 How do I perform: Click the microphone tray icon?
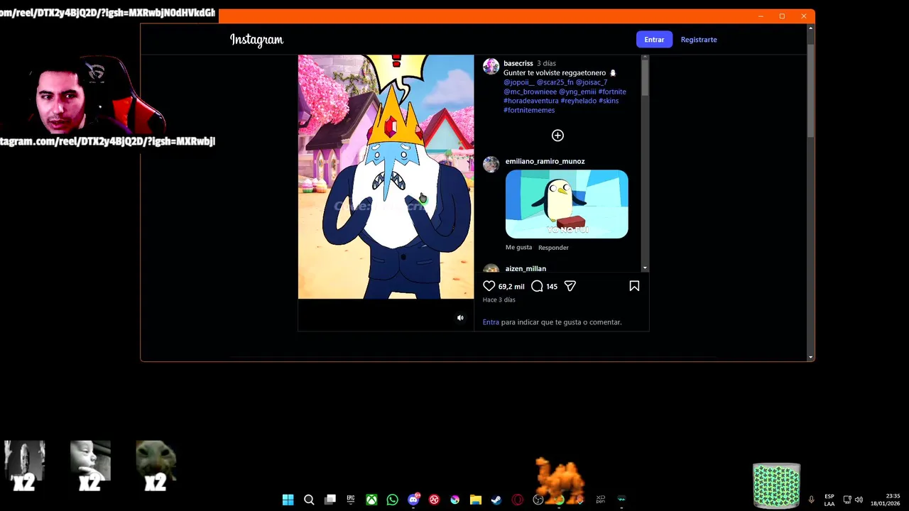811,500
